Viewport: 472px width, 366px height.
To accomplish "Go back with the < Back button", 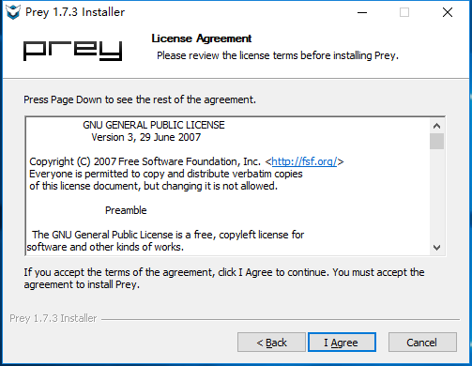I will coord(271,343).
